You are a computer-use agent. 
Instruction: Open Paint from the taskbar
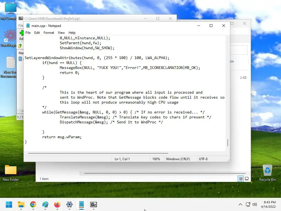[45, 204]
